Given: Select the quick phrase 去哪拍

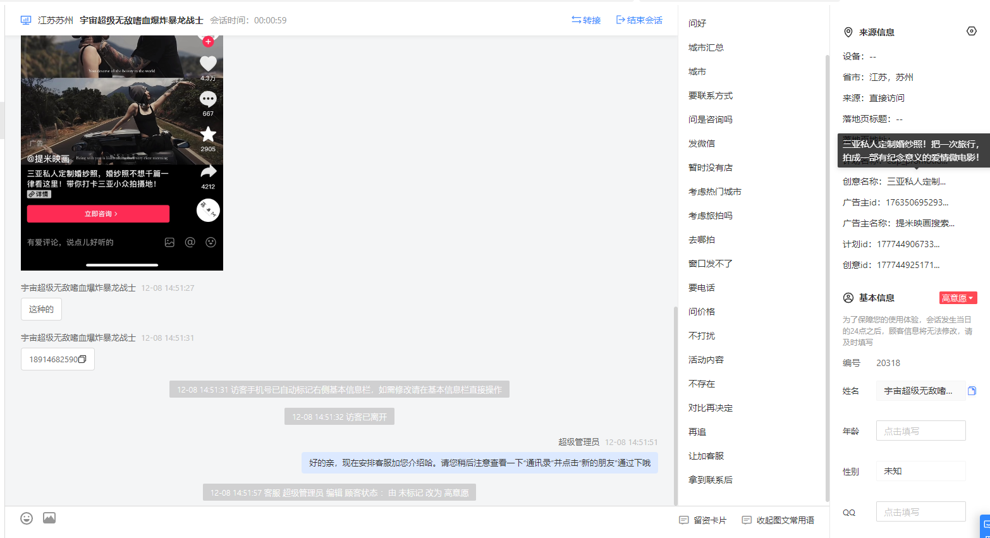Looking at the screenshot, I should [x=702, y=240].
